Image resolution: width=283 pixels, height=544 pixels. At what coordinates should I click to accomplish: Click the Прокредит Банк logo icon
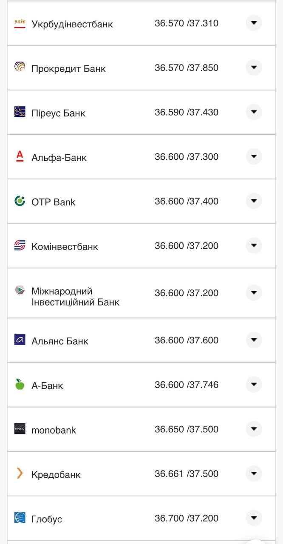click(20, 68)
